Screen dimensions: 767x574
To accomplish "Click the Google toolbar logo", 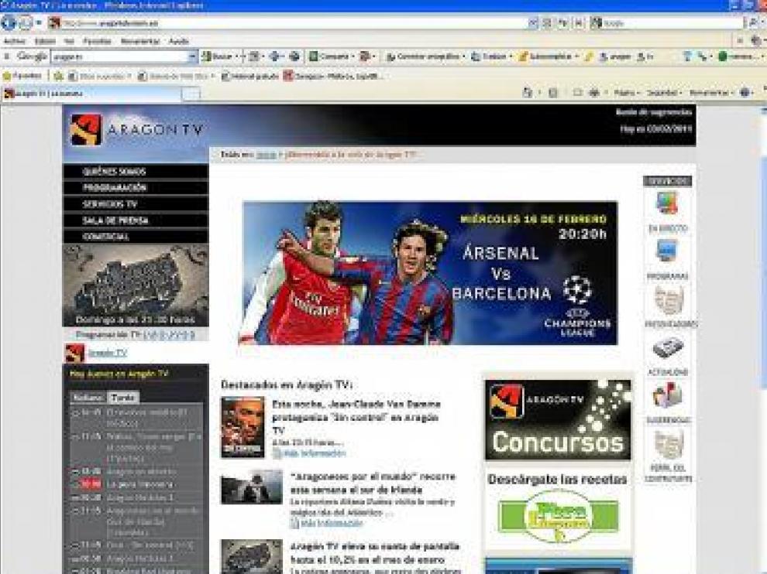I will pos(33,56).
